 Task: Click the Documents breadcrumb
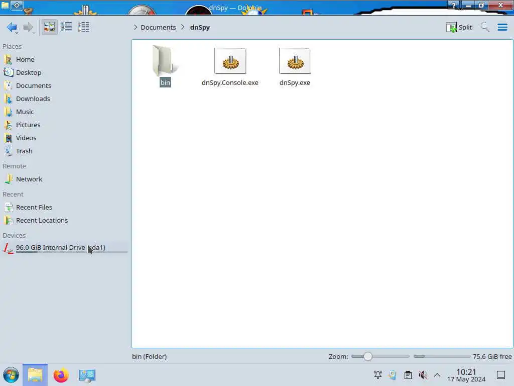[158, 27]
